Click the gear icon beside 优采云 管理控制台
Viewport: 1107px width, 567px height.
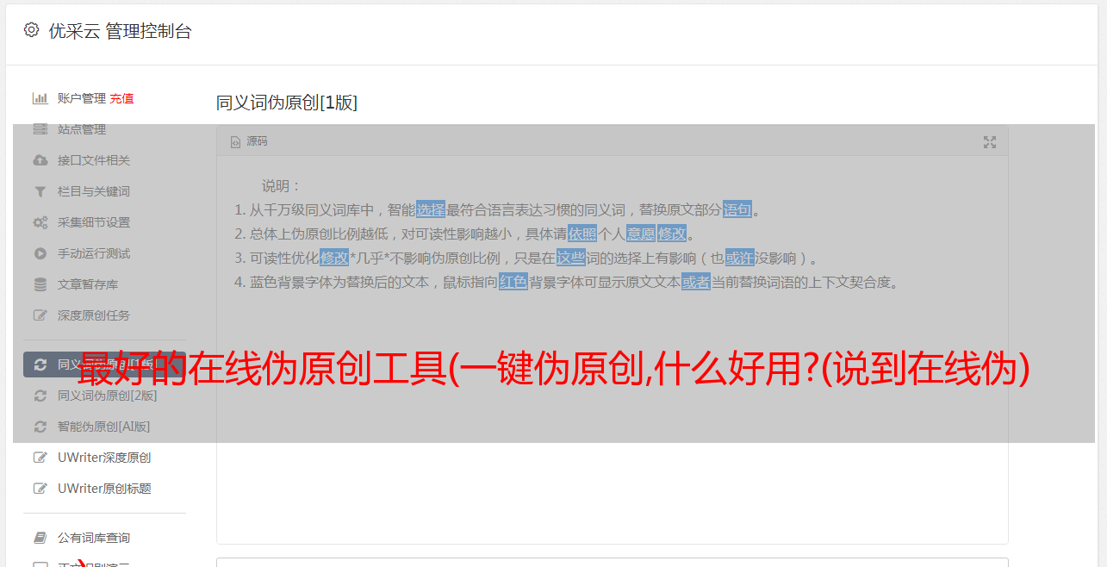pyautogui.click(x=32, y=30)
